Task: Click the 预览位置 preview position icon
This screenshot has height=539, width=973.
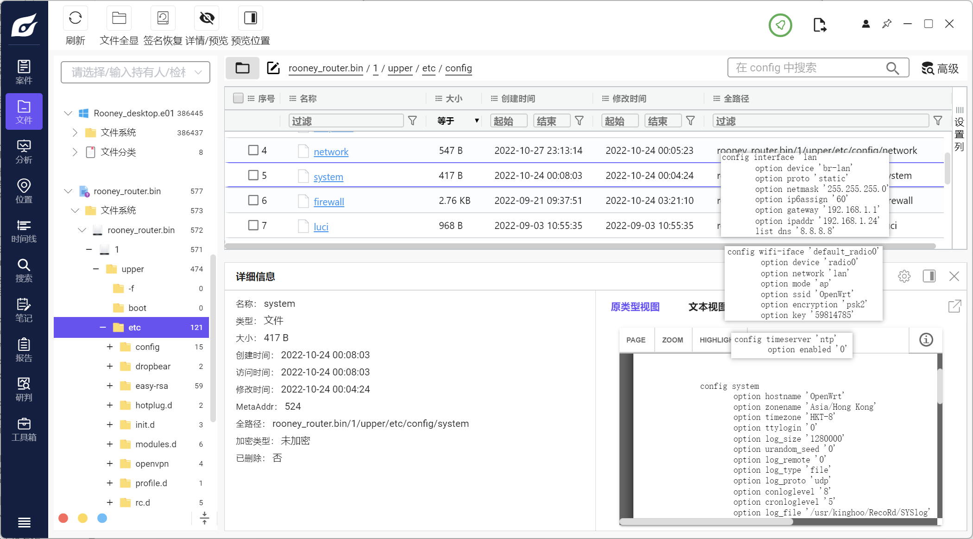Action: [x=251, y=18]
